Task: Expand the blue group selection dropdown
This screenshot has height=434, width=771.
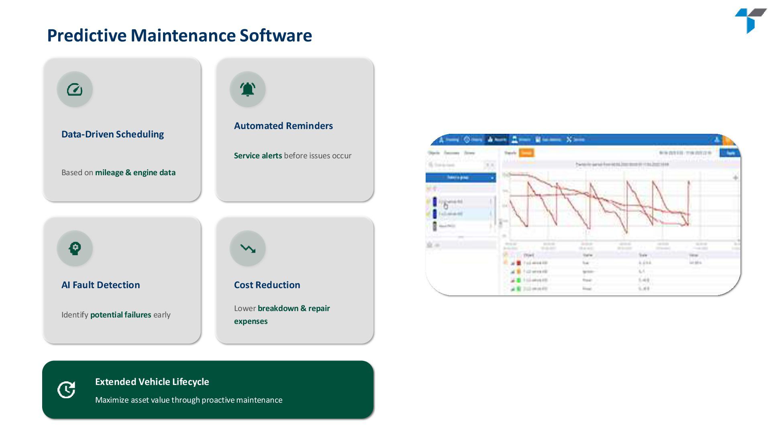Action: 461,178
